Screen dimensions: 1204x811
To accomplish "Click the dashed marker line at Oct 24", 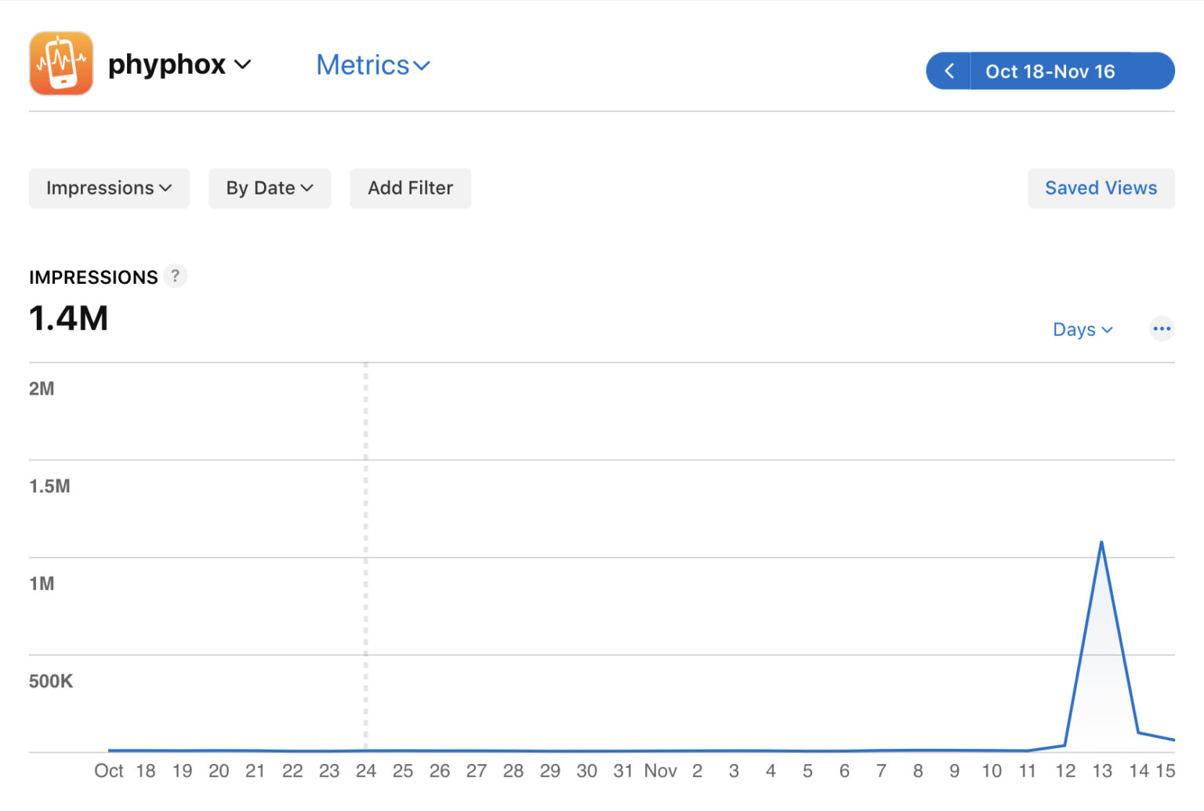I will pyautogui.click(x=366, y=549).
